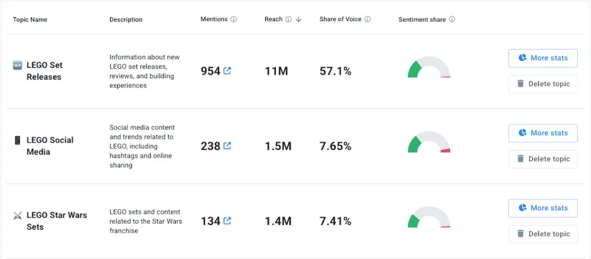Screen dimensions: 591x259
Task: Click the 134 mentions count
Action: coord(210,221)
